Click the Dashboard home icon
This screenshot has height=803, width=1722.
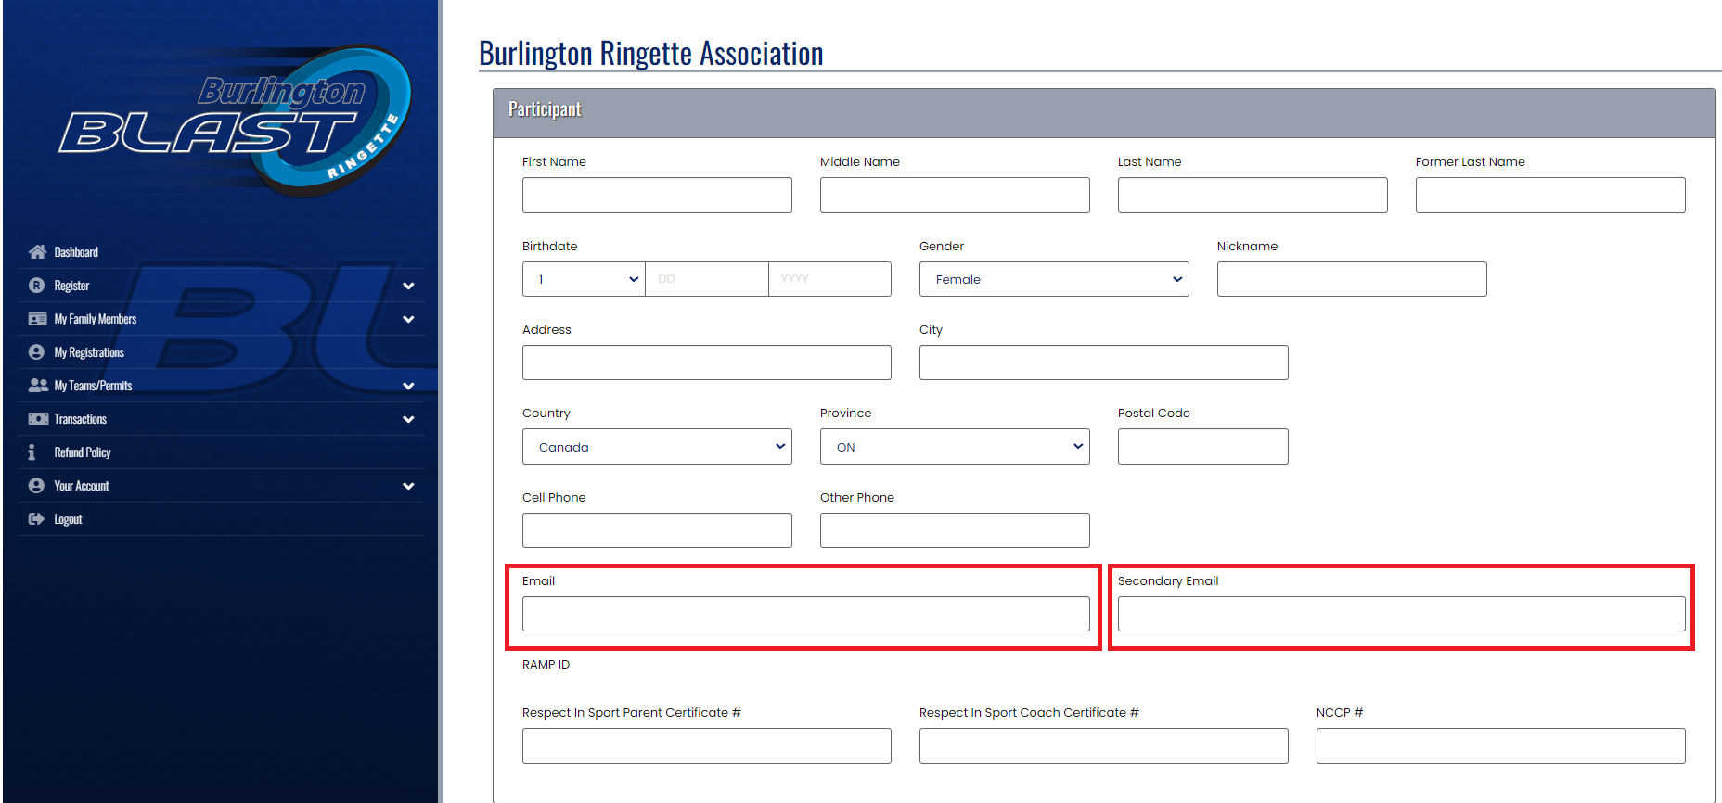(37, 252)
